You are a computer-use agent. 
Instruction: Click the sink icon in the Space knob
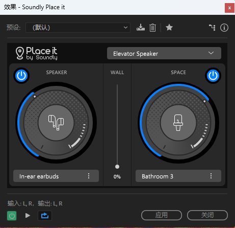click(178, 123)
